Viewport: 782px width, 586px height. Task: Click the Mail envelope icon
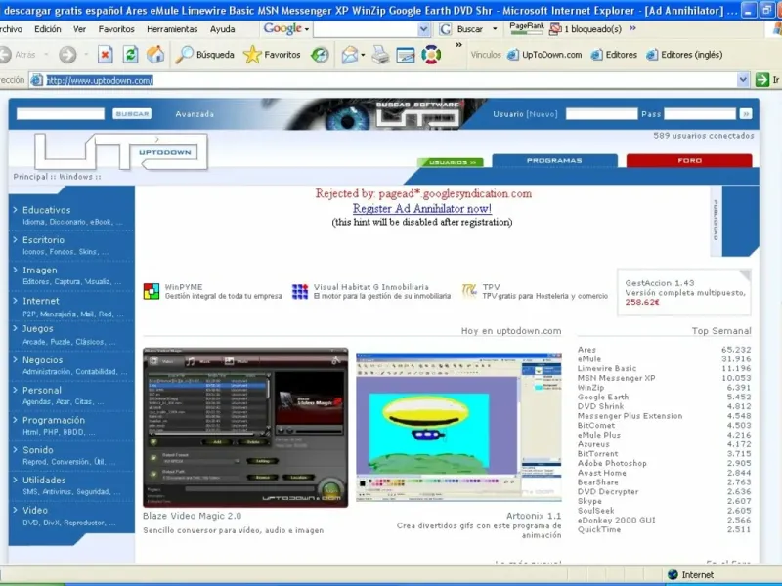[x=350, y=55]
